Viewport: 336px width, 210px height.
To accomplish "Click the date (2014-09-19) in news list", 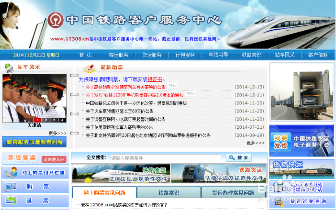I will click(249, 135).
